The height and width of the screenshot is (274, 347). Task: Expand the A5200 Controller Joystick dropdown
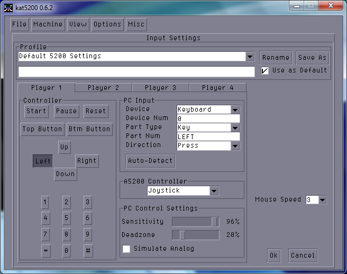click(214, 191)
